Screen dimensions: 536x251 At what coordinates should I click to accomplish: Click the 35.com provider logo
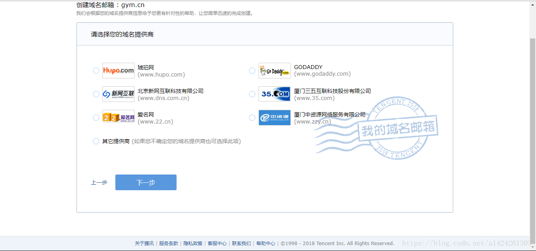pyautogui.click(x=275, y=94)
